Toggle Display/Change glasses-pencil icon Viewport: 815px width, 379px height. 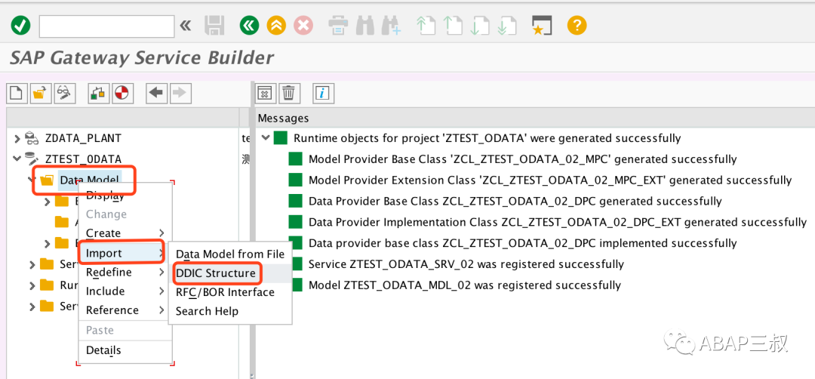coord(65,93)
